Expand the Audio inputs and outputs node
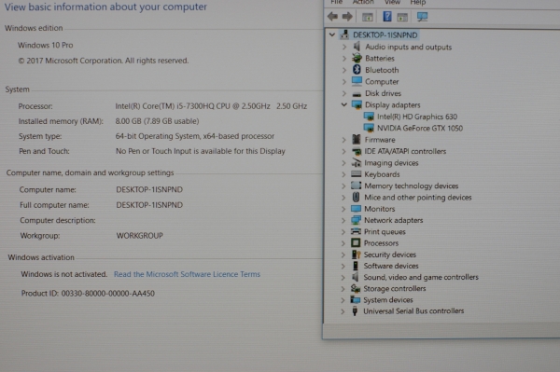Viewport: 560px width, 372px height. click(x=343, y=47)
